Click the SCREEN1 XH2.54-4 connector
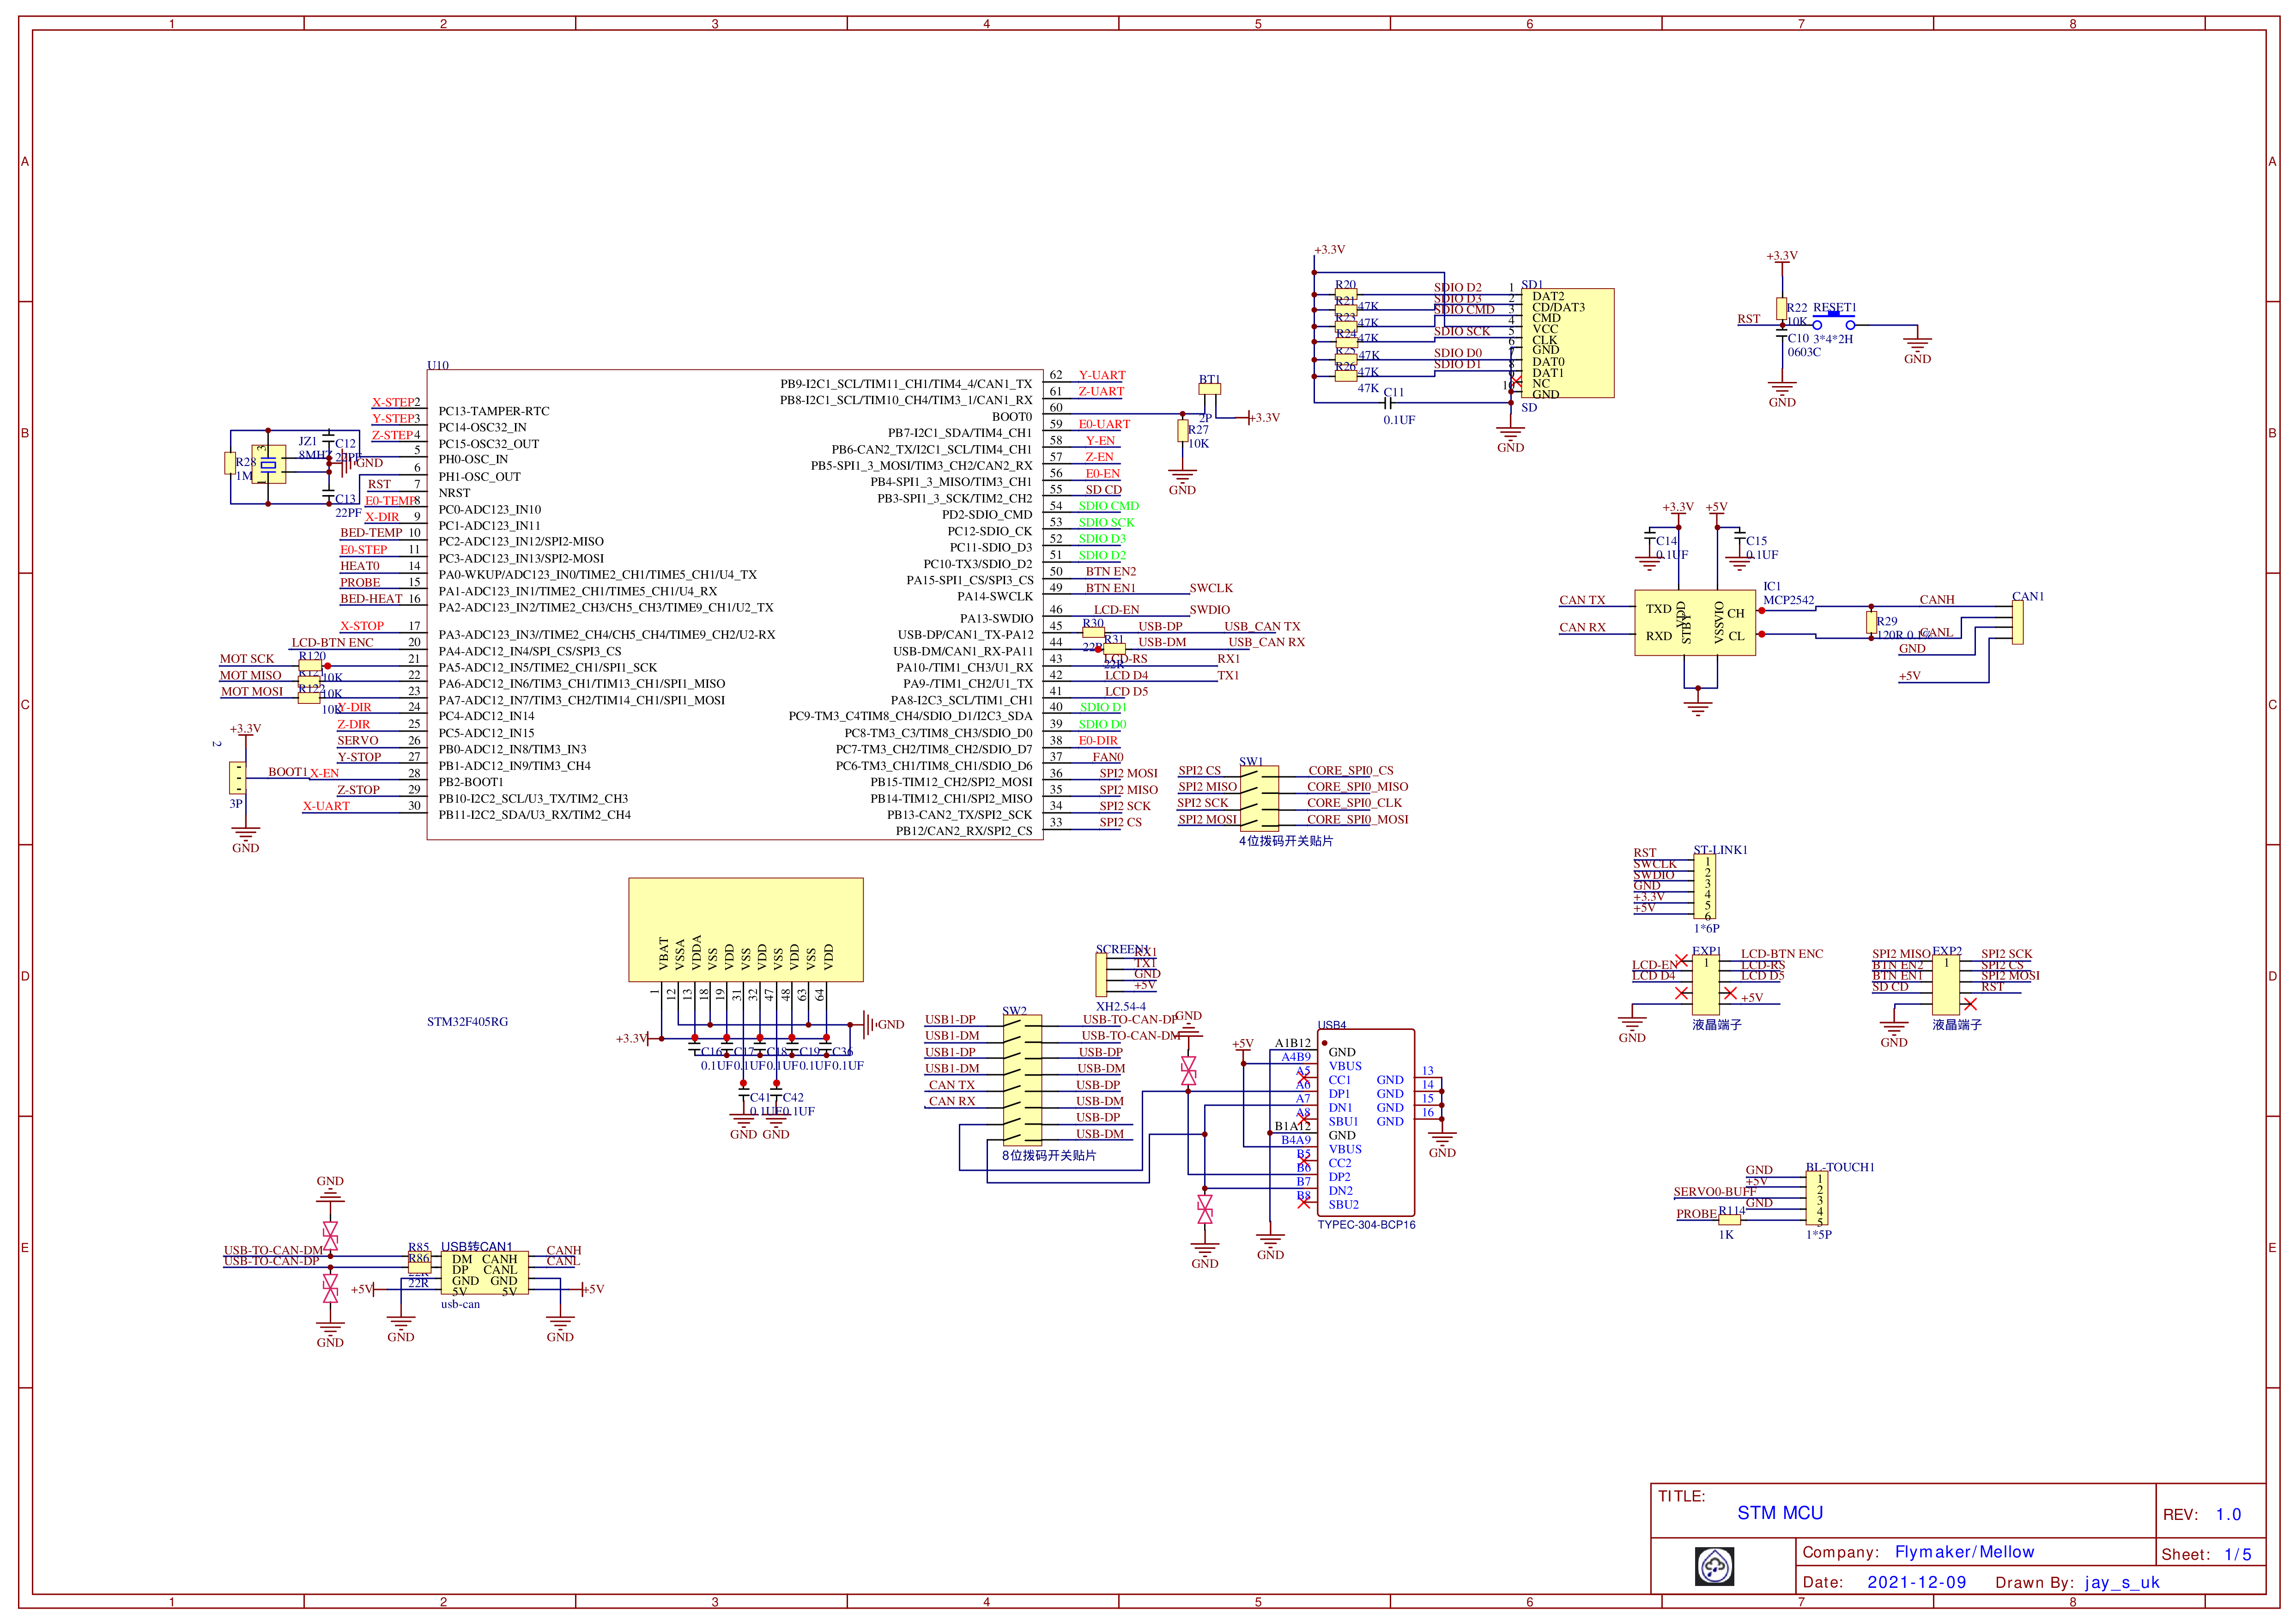The width and height of the screenshot is (2296, 1622). click(x=1101, y=975)
